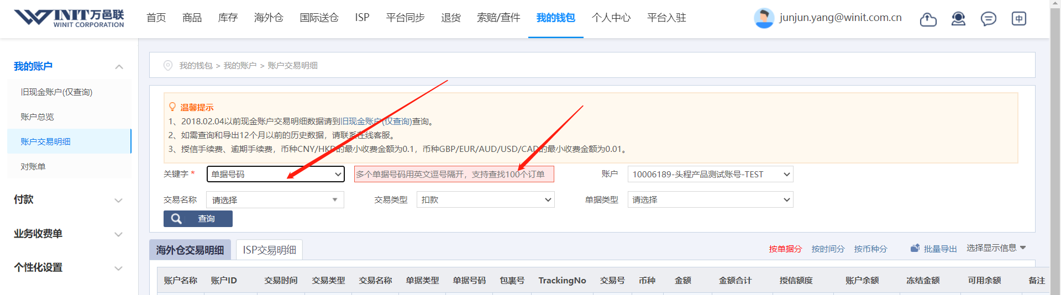
Task: Click the 批量导出 link
Action: tap(940, 249)
